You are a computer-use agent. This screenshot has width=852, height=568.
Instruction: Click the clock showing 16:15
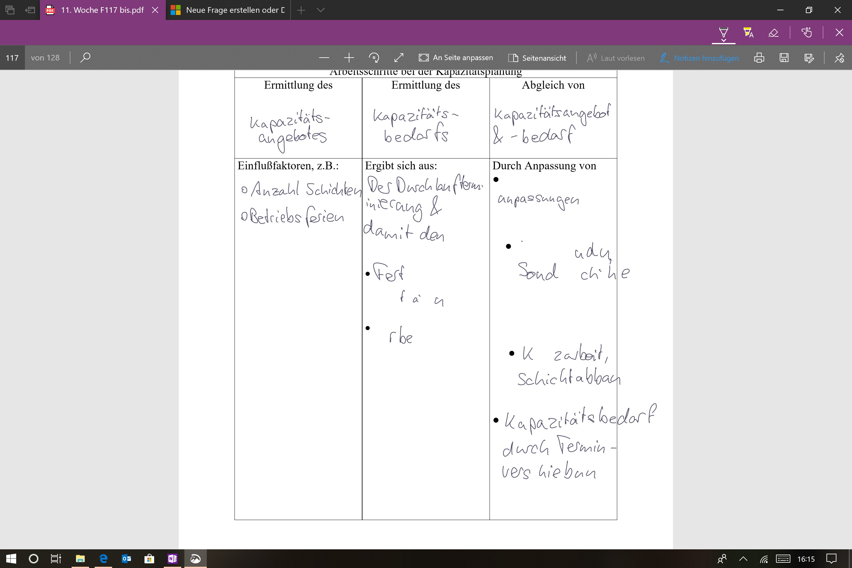(x=806, y=559)
